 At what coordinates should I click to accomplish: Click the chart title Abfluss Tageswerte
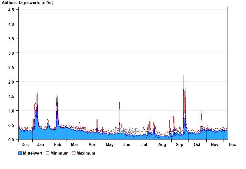tap(27, 3)
